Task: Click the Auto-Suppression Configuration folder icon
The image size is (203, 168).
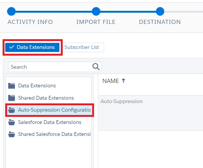Action: click(12, 110)
